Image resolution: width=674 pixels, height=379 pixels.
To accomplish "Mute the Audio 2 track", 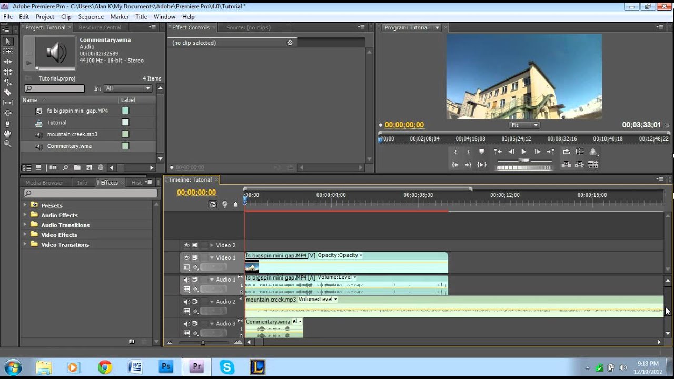I will [186, 302].
